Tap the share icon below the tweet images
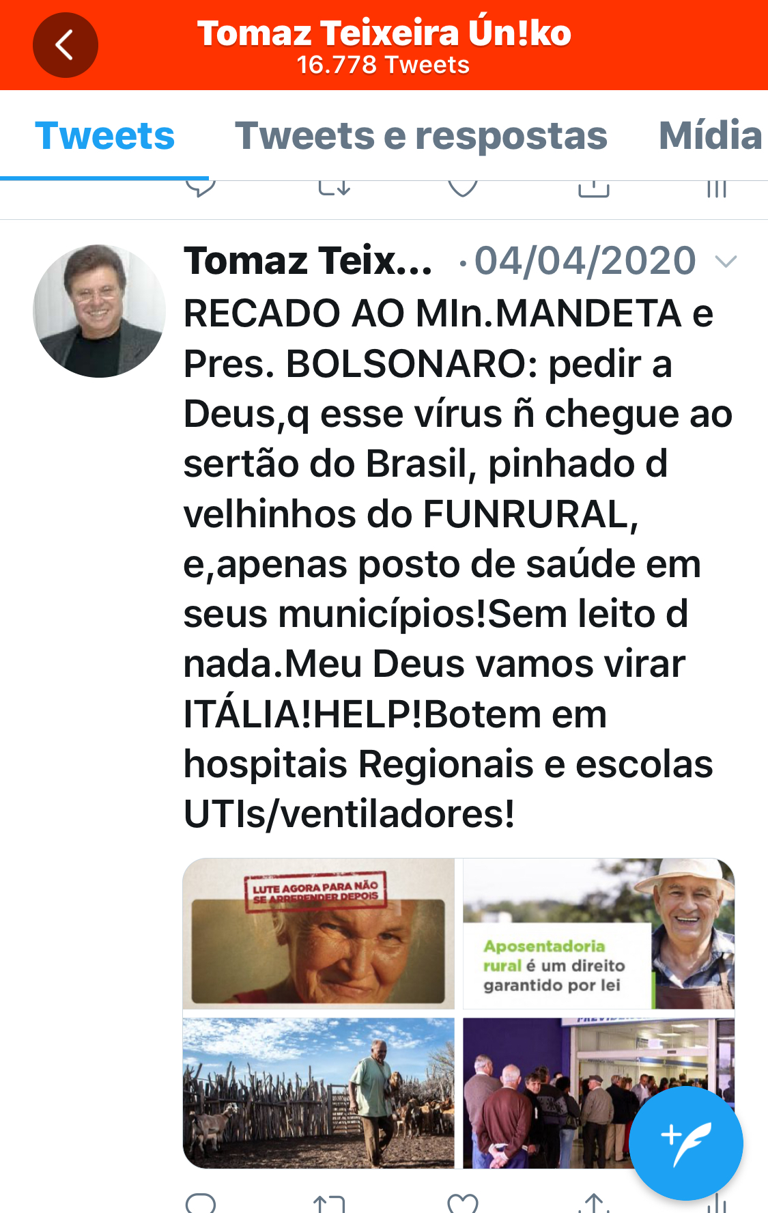 point(594,1203)
